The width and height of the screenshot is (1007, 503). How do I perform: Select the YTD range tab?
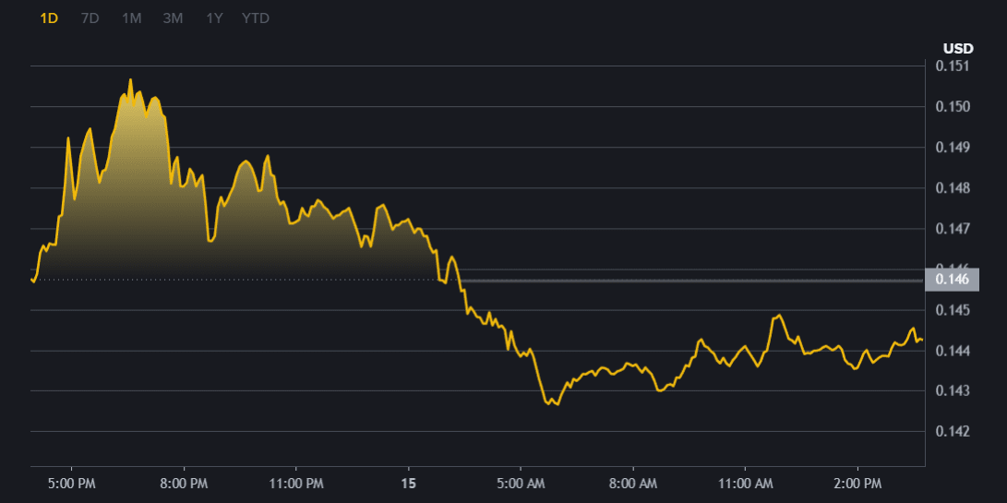256,18
